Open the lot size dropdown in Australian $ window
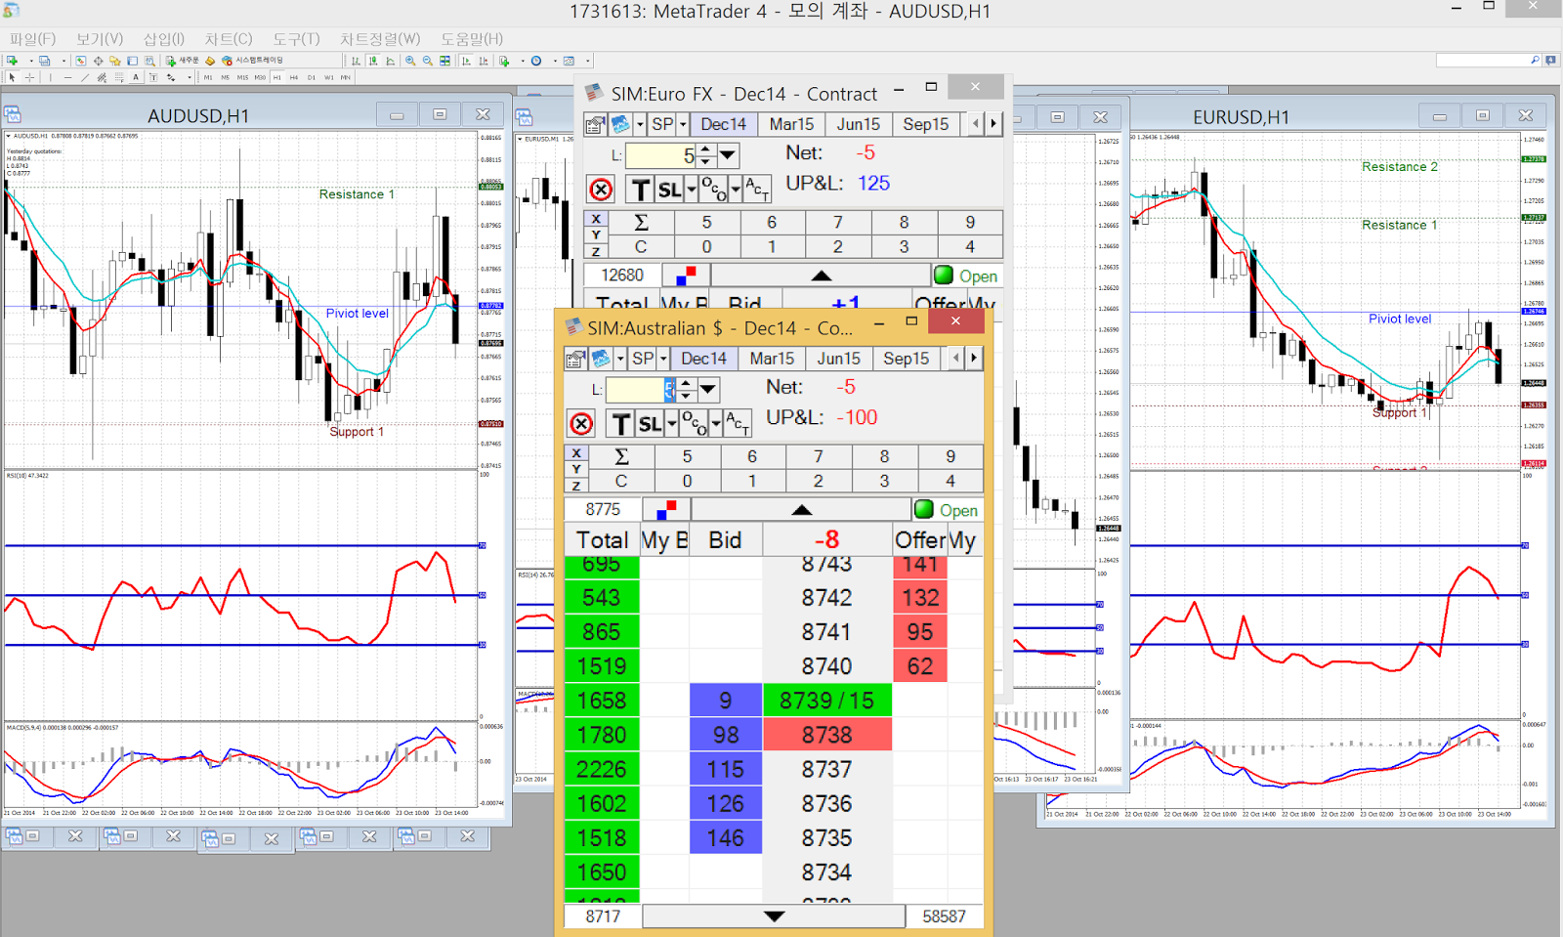The width and height of the screenshot is (1563, 937). (x=708, y=390)
